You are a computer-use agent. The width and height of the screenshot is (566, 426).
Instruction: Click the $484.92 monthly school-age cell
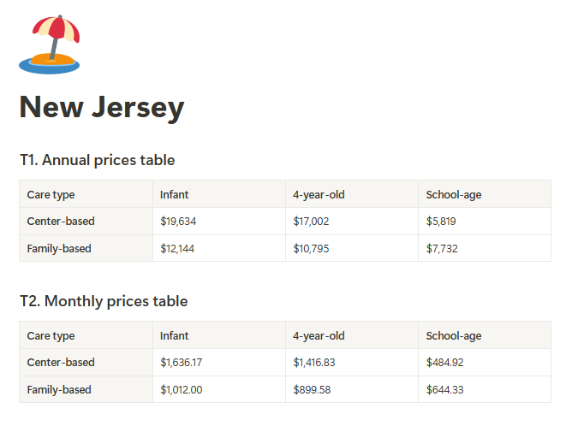485,362
